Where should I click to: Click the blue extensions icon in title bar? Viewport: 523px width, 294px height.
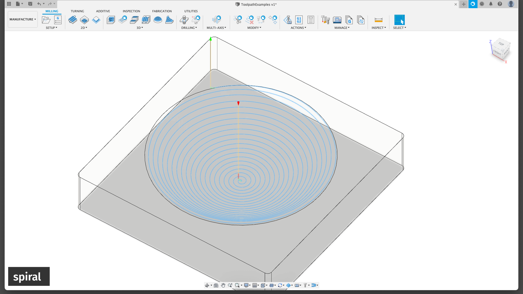pos(473,4)
